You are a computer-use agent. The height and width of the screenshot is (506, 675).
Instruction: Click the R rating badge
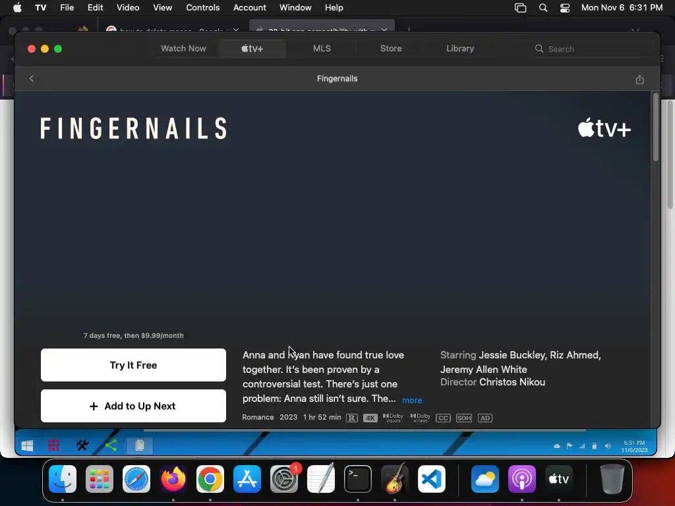point(352,418)
